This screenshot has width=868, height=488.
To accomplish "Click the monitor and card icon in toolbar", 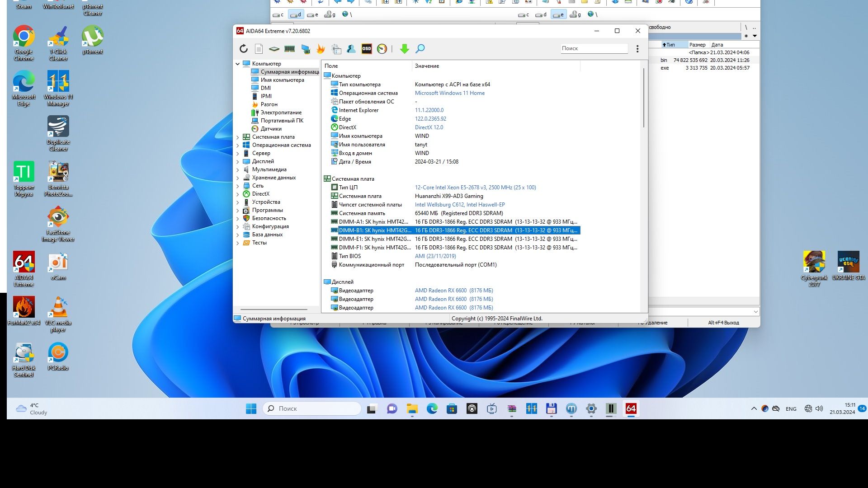I will tap(306, 49).
